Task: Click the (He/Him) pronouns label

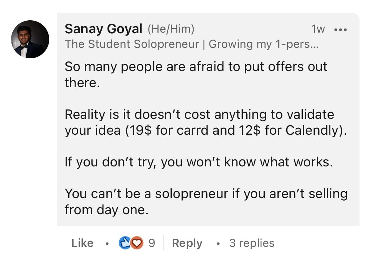Action: (x=171, y=29)
